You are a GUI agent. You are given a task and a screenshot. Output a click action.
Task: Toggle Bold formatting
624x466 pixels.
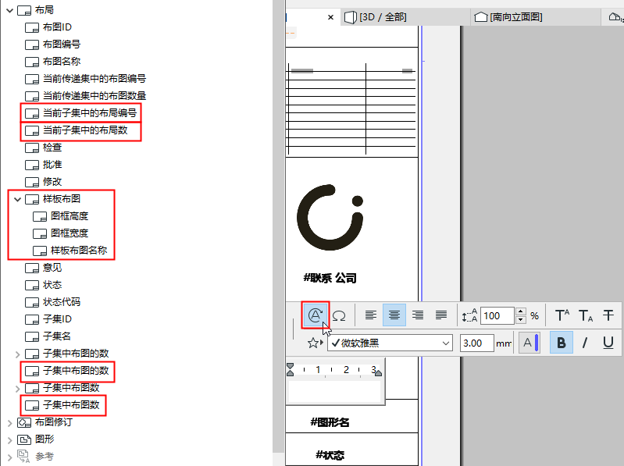click(561, 343)
